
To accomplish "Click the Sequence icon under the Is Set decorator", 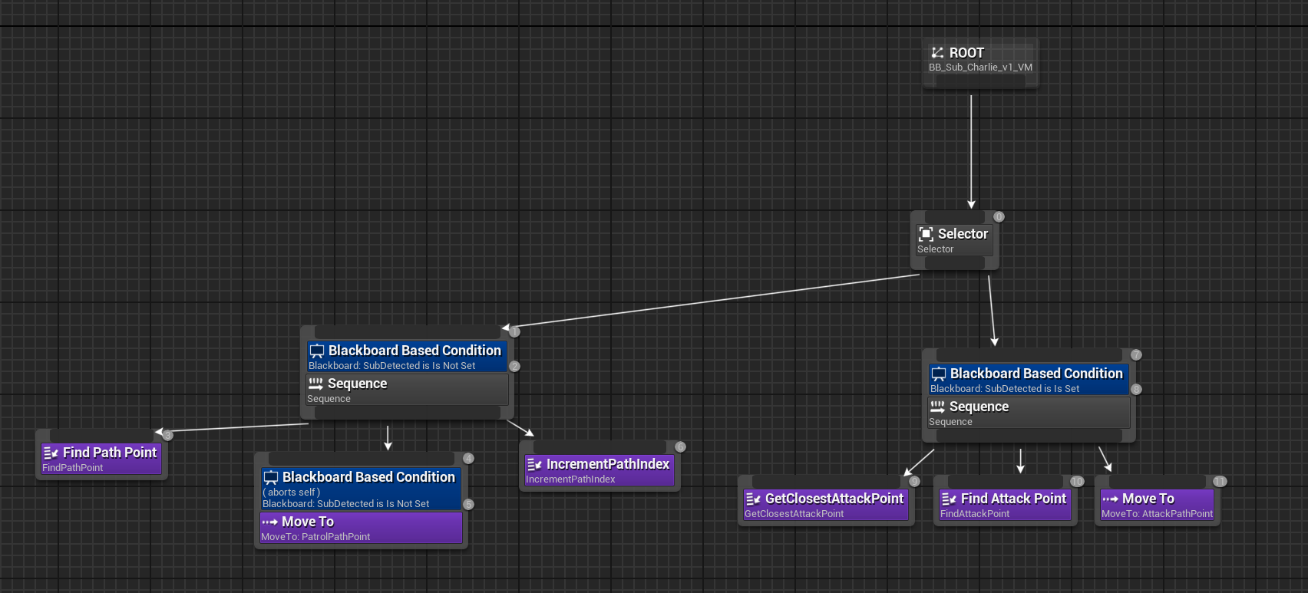I will coord(937,407).
